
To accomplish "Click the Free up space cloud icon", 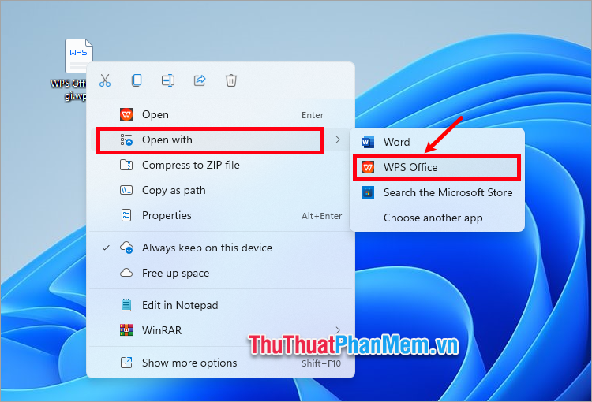I will [126, 273].
